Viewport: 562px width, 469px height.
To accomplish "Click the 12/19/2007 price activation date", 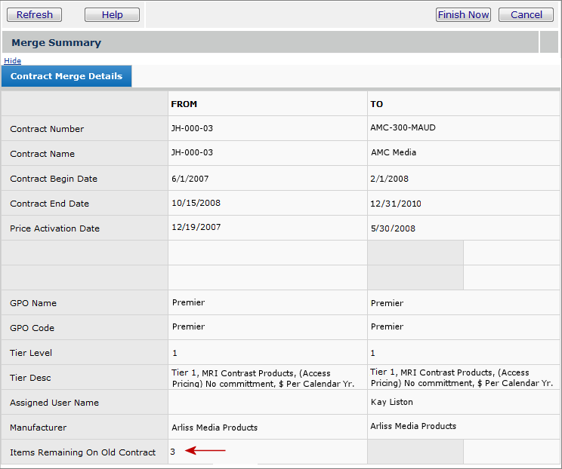I will click(196, 227).
